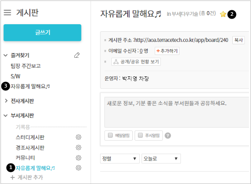Enable the 메일알림 checkbox
Screen dimensions: 251x184
pyautogui.click(x=110, y=135)
